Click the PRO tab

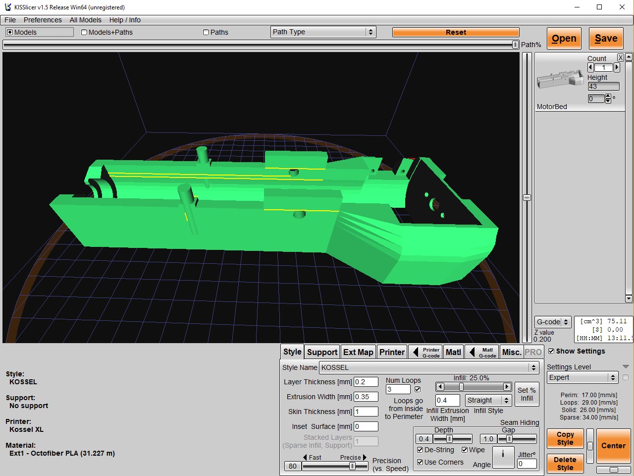pos(533,352)
